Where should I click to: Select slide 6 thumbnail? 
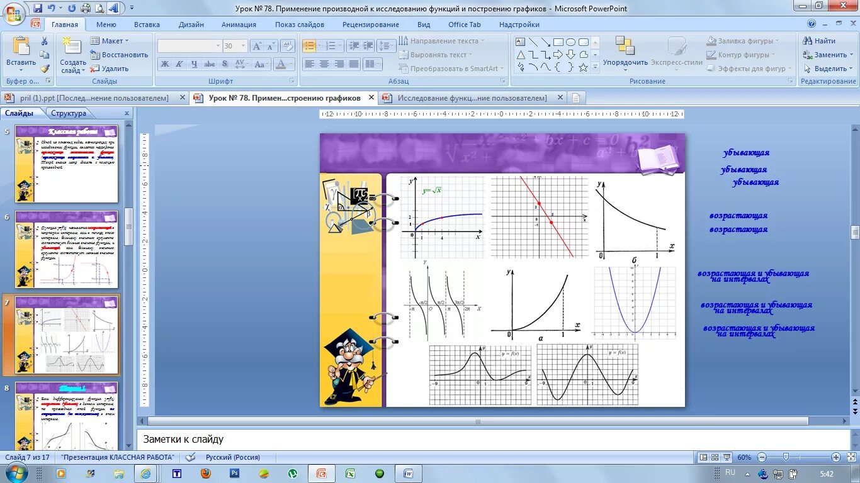67,250
